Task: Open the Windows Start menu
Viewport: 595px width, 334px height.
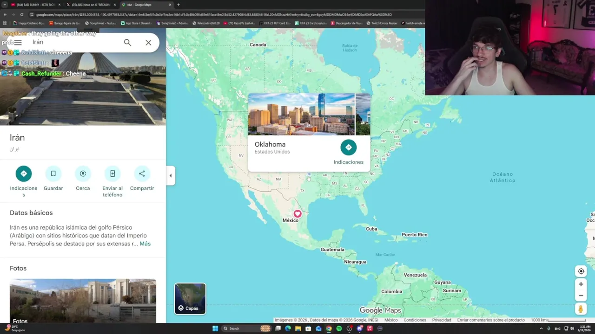Action: point(215,328)
